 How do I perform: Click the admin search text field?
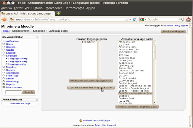coord(13,92)
